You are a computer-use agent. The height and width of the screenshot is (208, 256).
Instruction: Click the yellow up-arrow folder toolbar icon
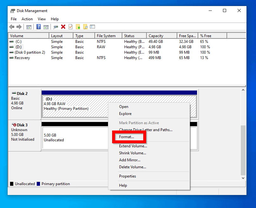coord(78,27)
